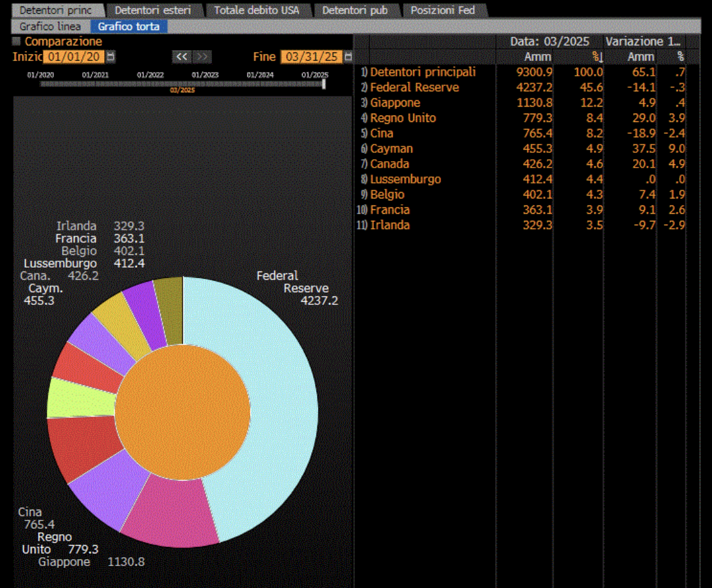This screenshot has height=588, width=712.
Task: Click the timeline slider handle at 03/2025
Action: coord(324,84)
